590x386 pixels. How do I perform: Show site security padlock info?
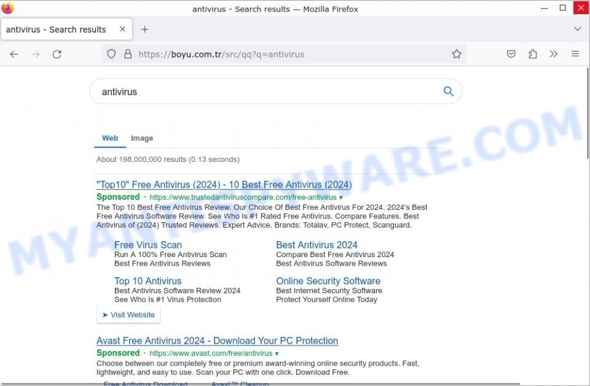point(128,54)
